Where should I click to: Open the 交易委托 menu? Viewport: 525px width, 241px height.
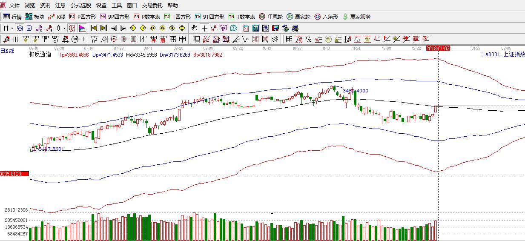152,6
